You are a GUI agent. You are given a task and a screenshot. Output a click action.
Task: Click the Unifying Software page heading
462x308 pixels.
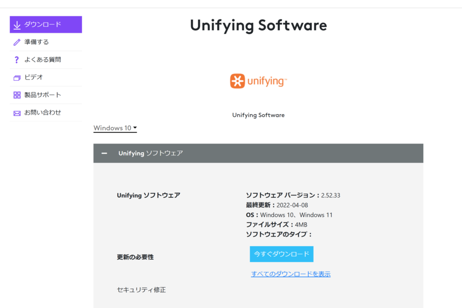[259, 25]
